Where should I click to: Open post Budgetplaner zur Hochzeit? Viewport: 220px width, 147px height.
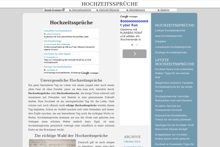click(172, 137)
